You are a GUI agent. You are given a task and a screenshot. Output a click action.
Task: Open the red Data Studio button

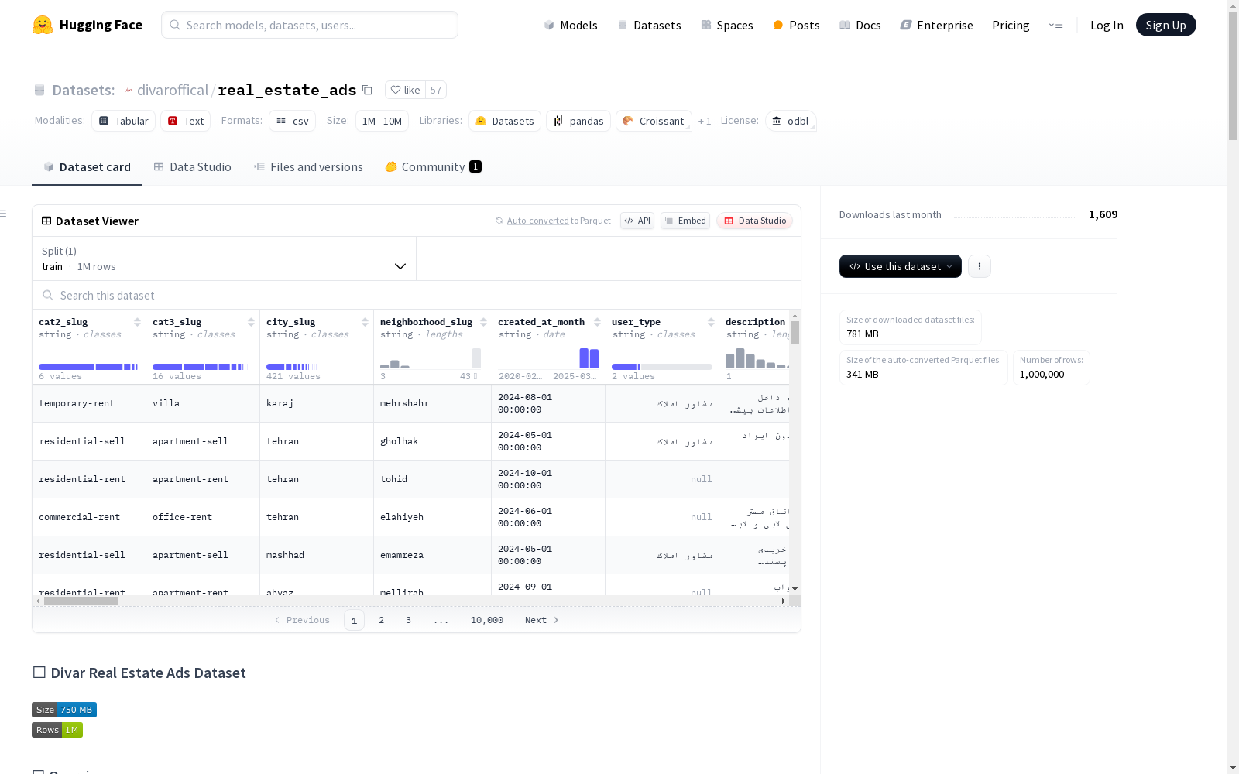pyautogui.click(x=754, y=221)
